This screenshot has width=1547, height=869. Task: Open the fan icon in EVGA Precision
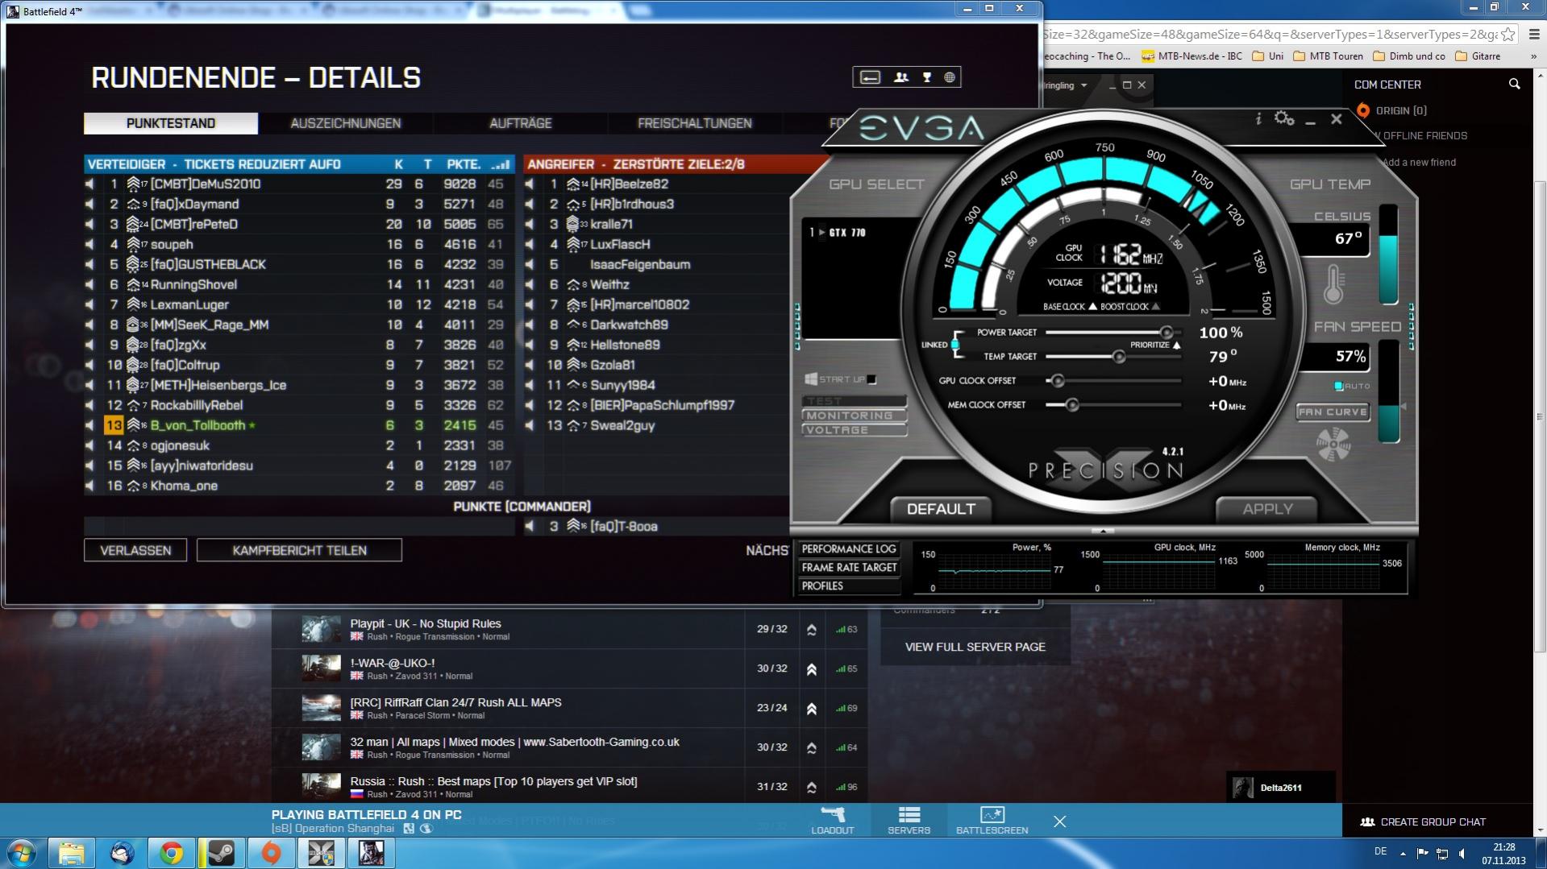click(1333, 445)
